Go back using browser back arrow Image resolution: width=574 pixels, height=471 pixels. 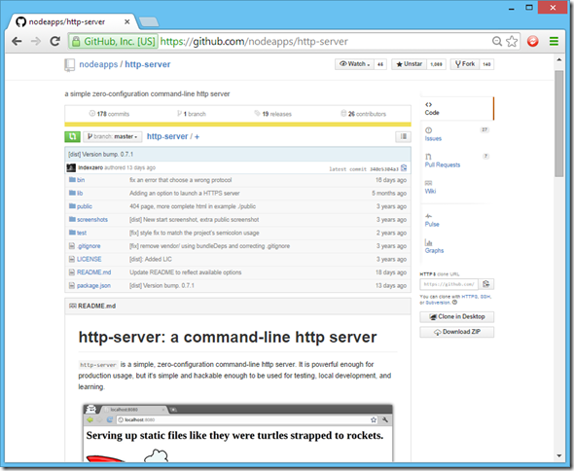[17, 42]
